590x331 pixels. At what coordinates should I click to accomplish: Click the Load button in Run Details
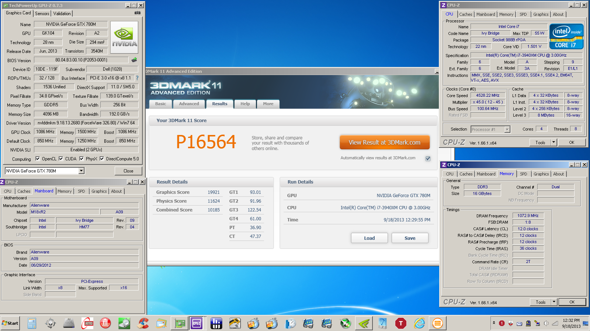[369, 238]
